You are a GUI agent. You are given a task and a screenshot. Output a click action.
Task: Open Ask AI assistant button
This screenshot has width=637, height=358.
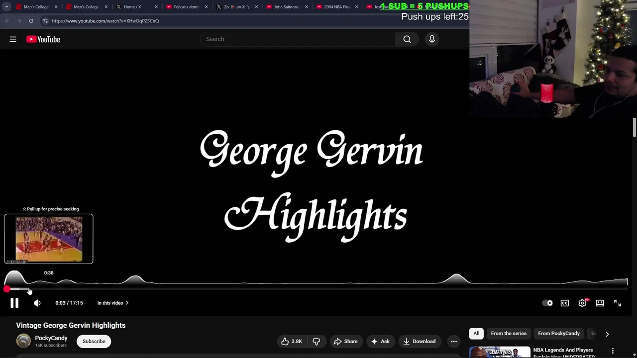[x=380, y=341]
